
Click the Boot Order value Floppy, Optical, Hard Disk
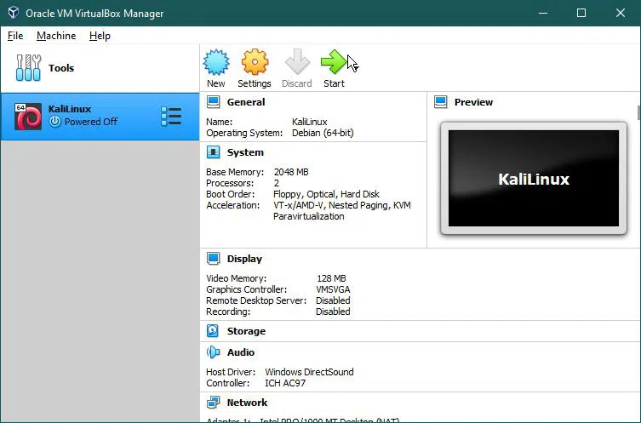pyautogui.click(x=326, y=194)
